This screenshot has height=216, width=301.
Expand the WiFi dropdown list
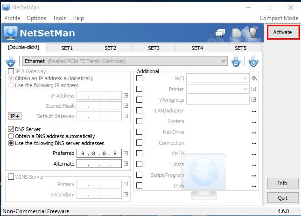tap(245, 78)
